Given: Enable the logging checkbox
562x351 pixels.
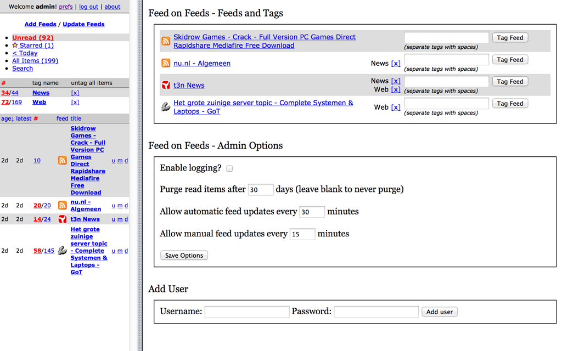Looking at the screenshot, I should [229, 168].
